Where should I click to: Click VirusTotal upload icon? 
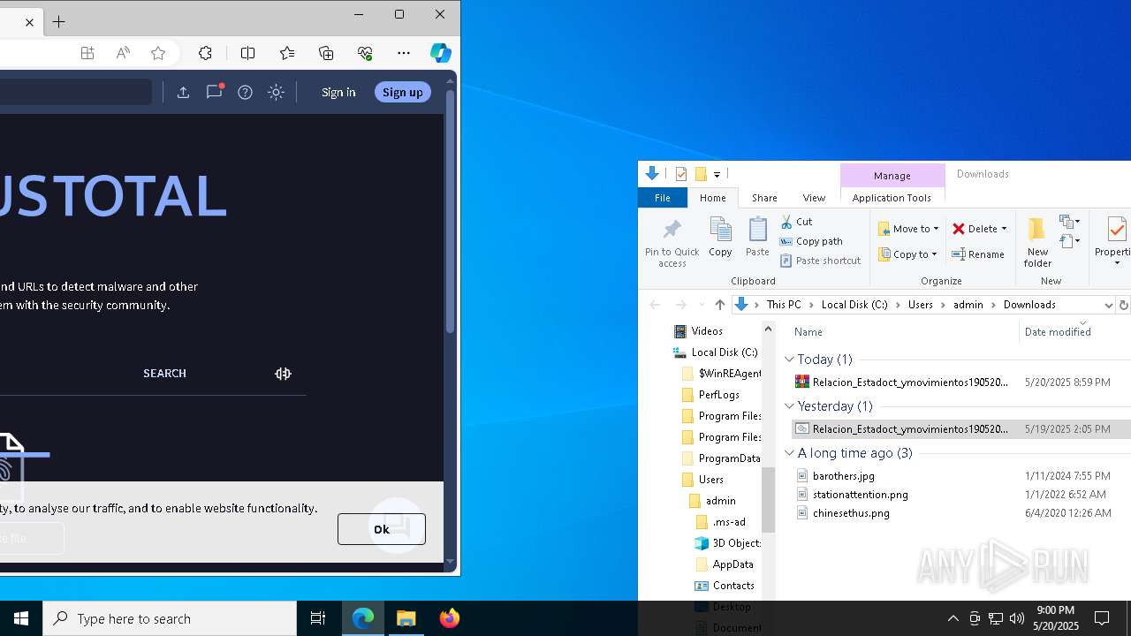pos(183,92)
